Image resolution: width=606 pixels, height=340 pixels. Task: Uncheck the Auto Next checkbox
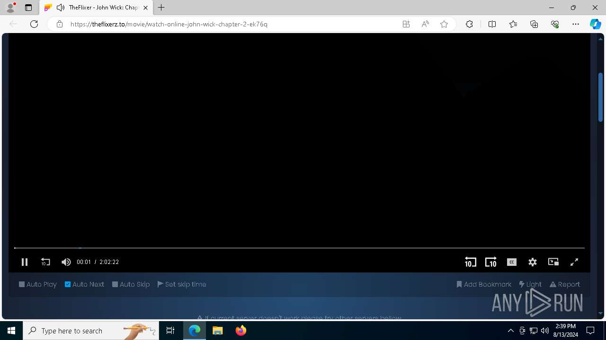pyautogui.click(x=84, y=284)
